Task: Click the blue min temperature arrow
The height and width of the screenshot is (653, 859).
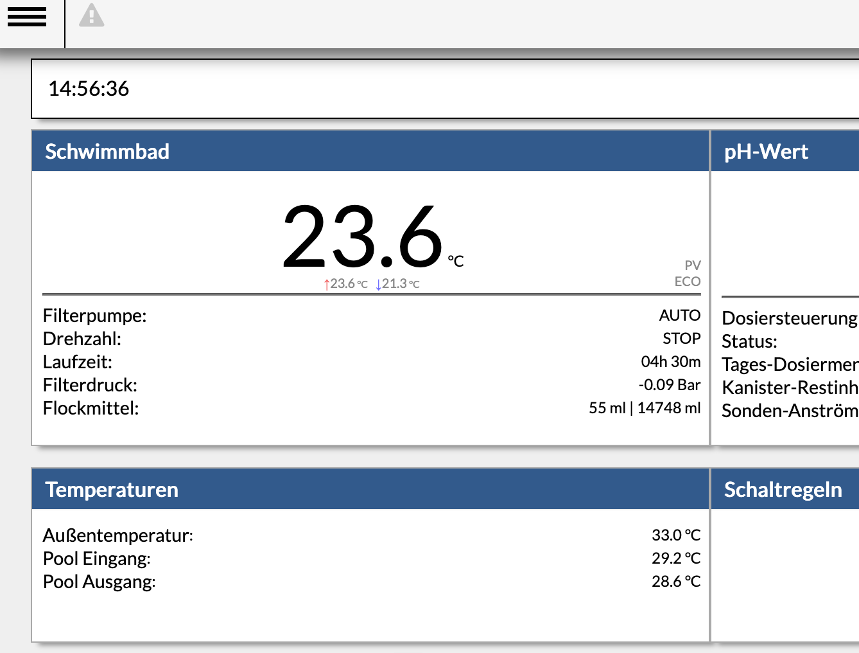Action: pos(378,284)
